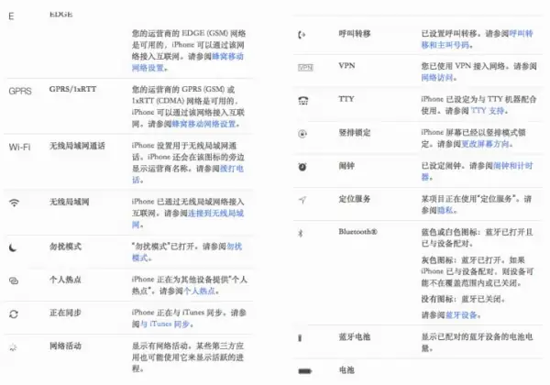Click the boxed VPN status icon
Screen dimensions: 550x385
tap(305, 68)
